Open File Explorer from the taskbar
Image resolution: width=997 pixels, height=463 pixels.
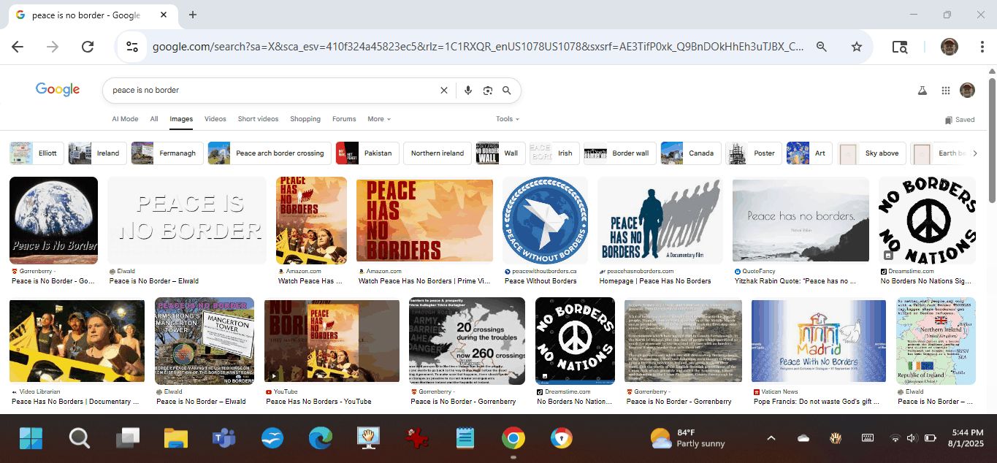[176, 438]
